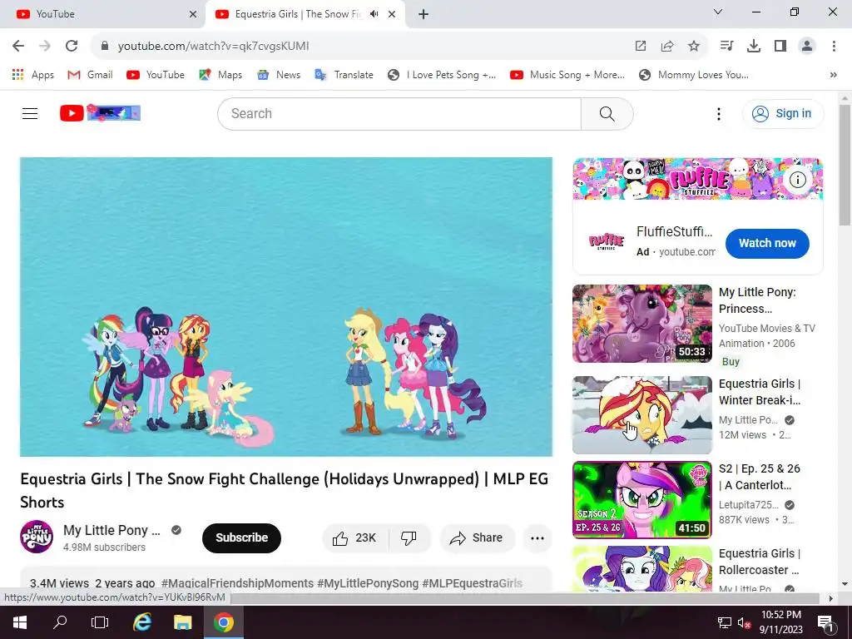Open page in app icon in address bar
The width and height of the screenshot is (852, 639).
click(x=641, y=47)
